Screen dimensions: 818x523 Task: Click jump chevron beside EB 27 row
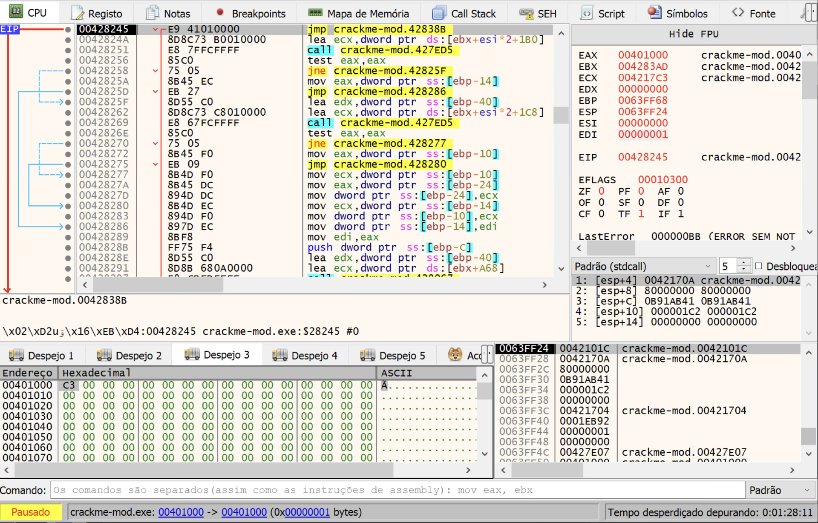[x=156, y=92]
